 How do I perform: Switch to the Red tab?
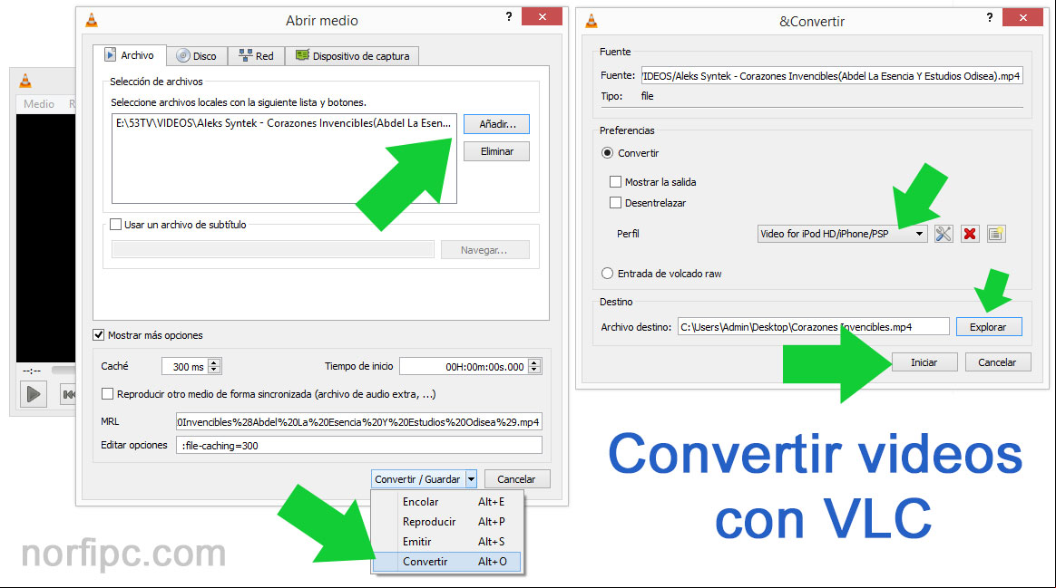pyautogui.click(x=256, y=56)
